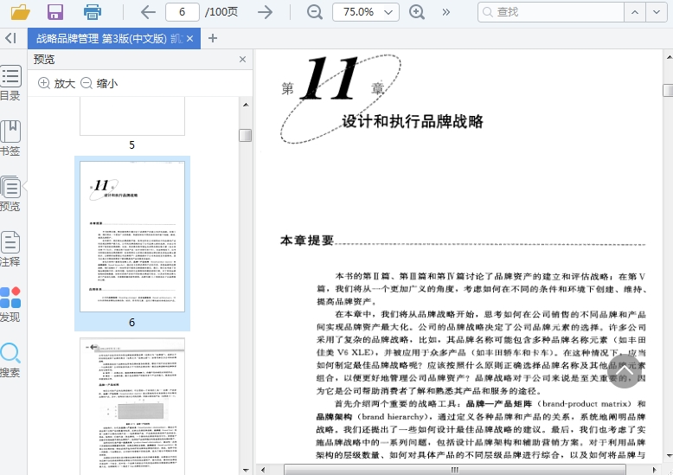Find previous match with up arrow
Image resolution: width=673 pixels, height=475 pixels.
point(635,12)
